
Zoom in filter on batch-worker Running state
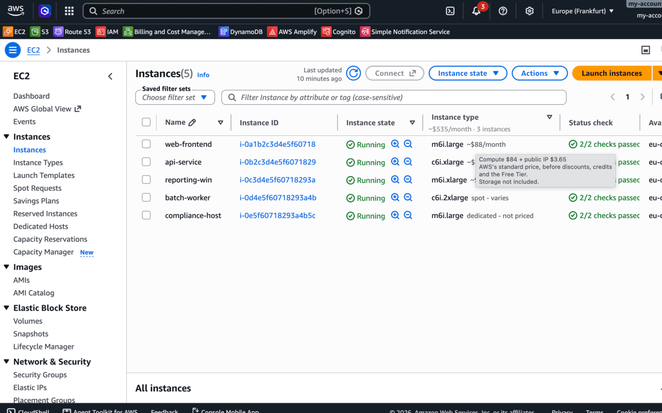(x=395, y=197)
